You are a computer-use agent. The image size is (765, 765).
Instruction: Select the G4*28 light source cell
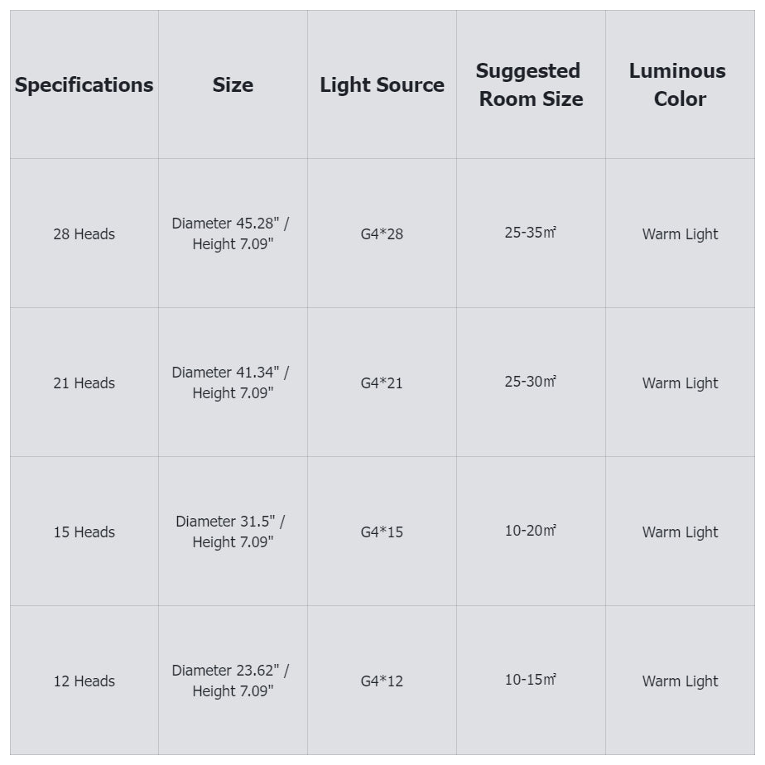[382, 233]
